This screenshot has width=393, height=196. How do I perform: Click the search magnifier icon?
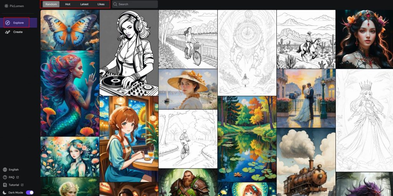(115, 4)
